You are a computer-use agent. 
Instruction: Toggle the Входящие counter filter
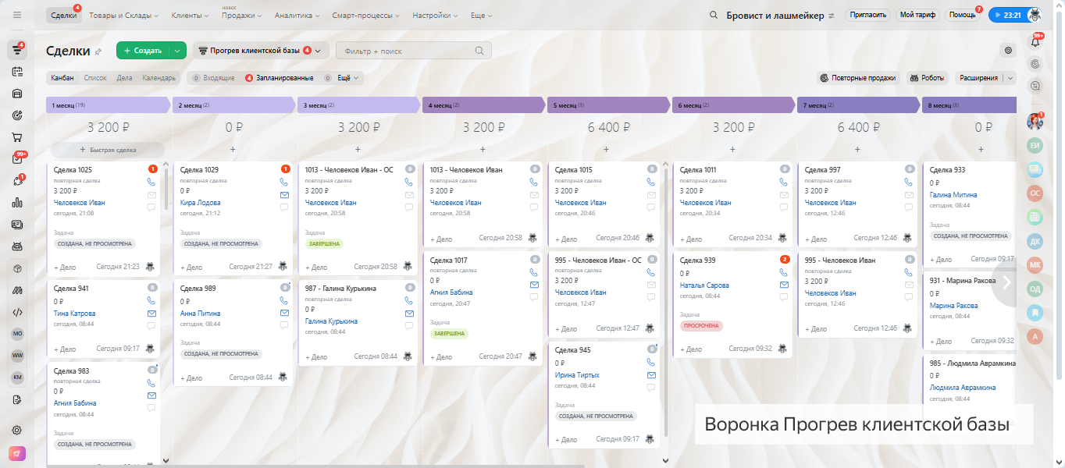point(213,78)
